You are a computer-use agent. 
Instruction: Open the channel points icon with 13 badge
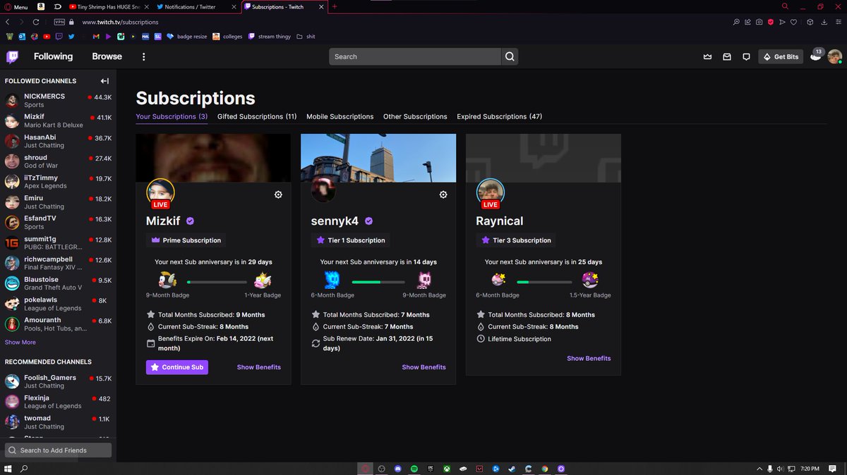click(815, 56)
